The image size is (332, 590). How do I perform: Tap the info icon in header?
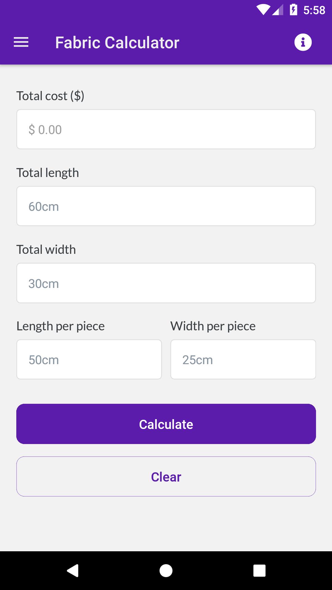(x=303, y=42)
